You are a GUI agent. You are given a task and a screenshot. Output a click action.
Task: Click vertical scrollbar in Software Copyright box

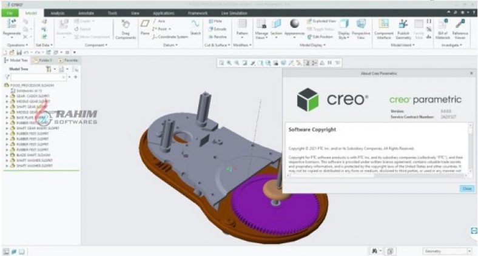[x=470, y=149]
